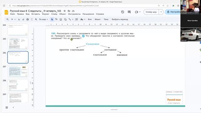Open the comments panel icon
The image size is (201, 113).
tap(129, 12)
